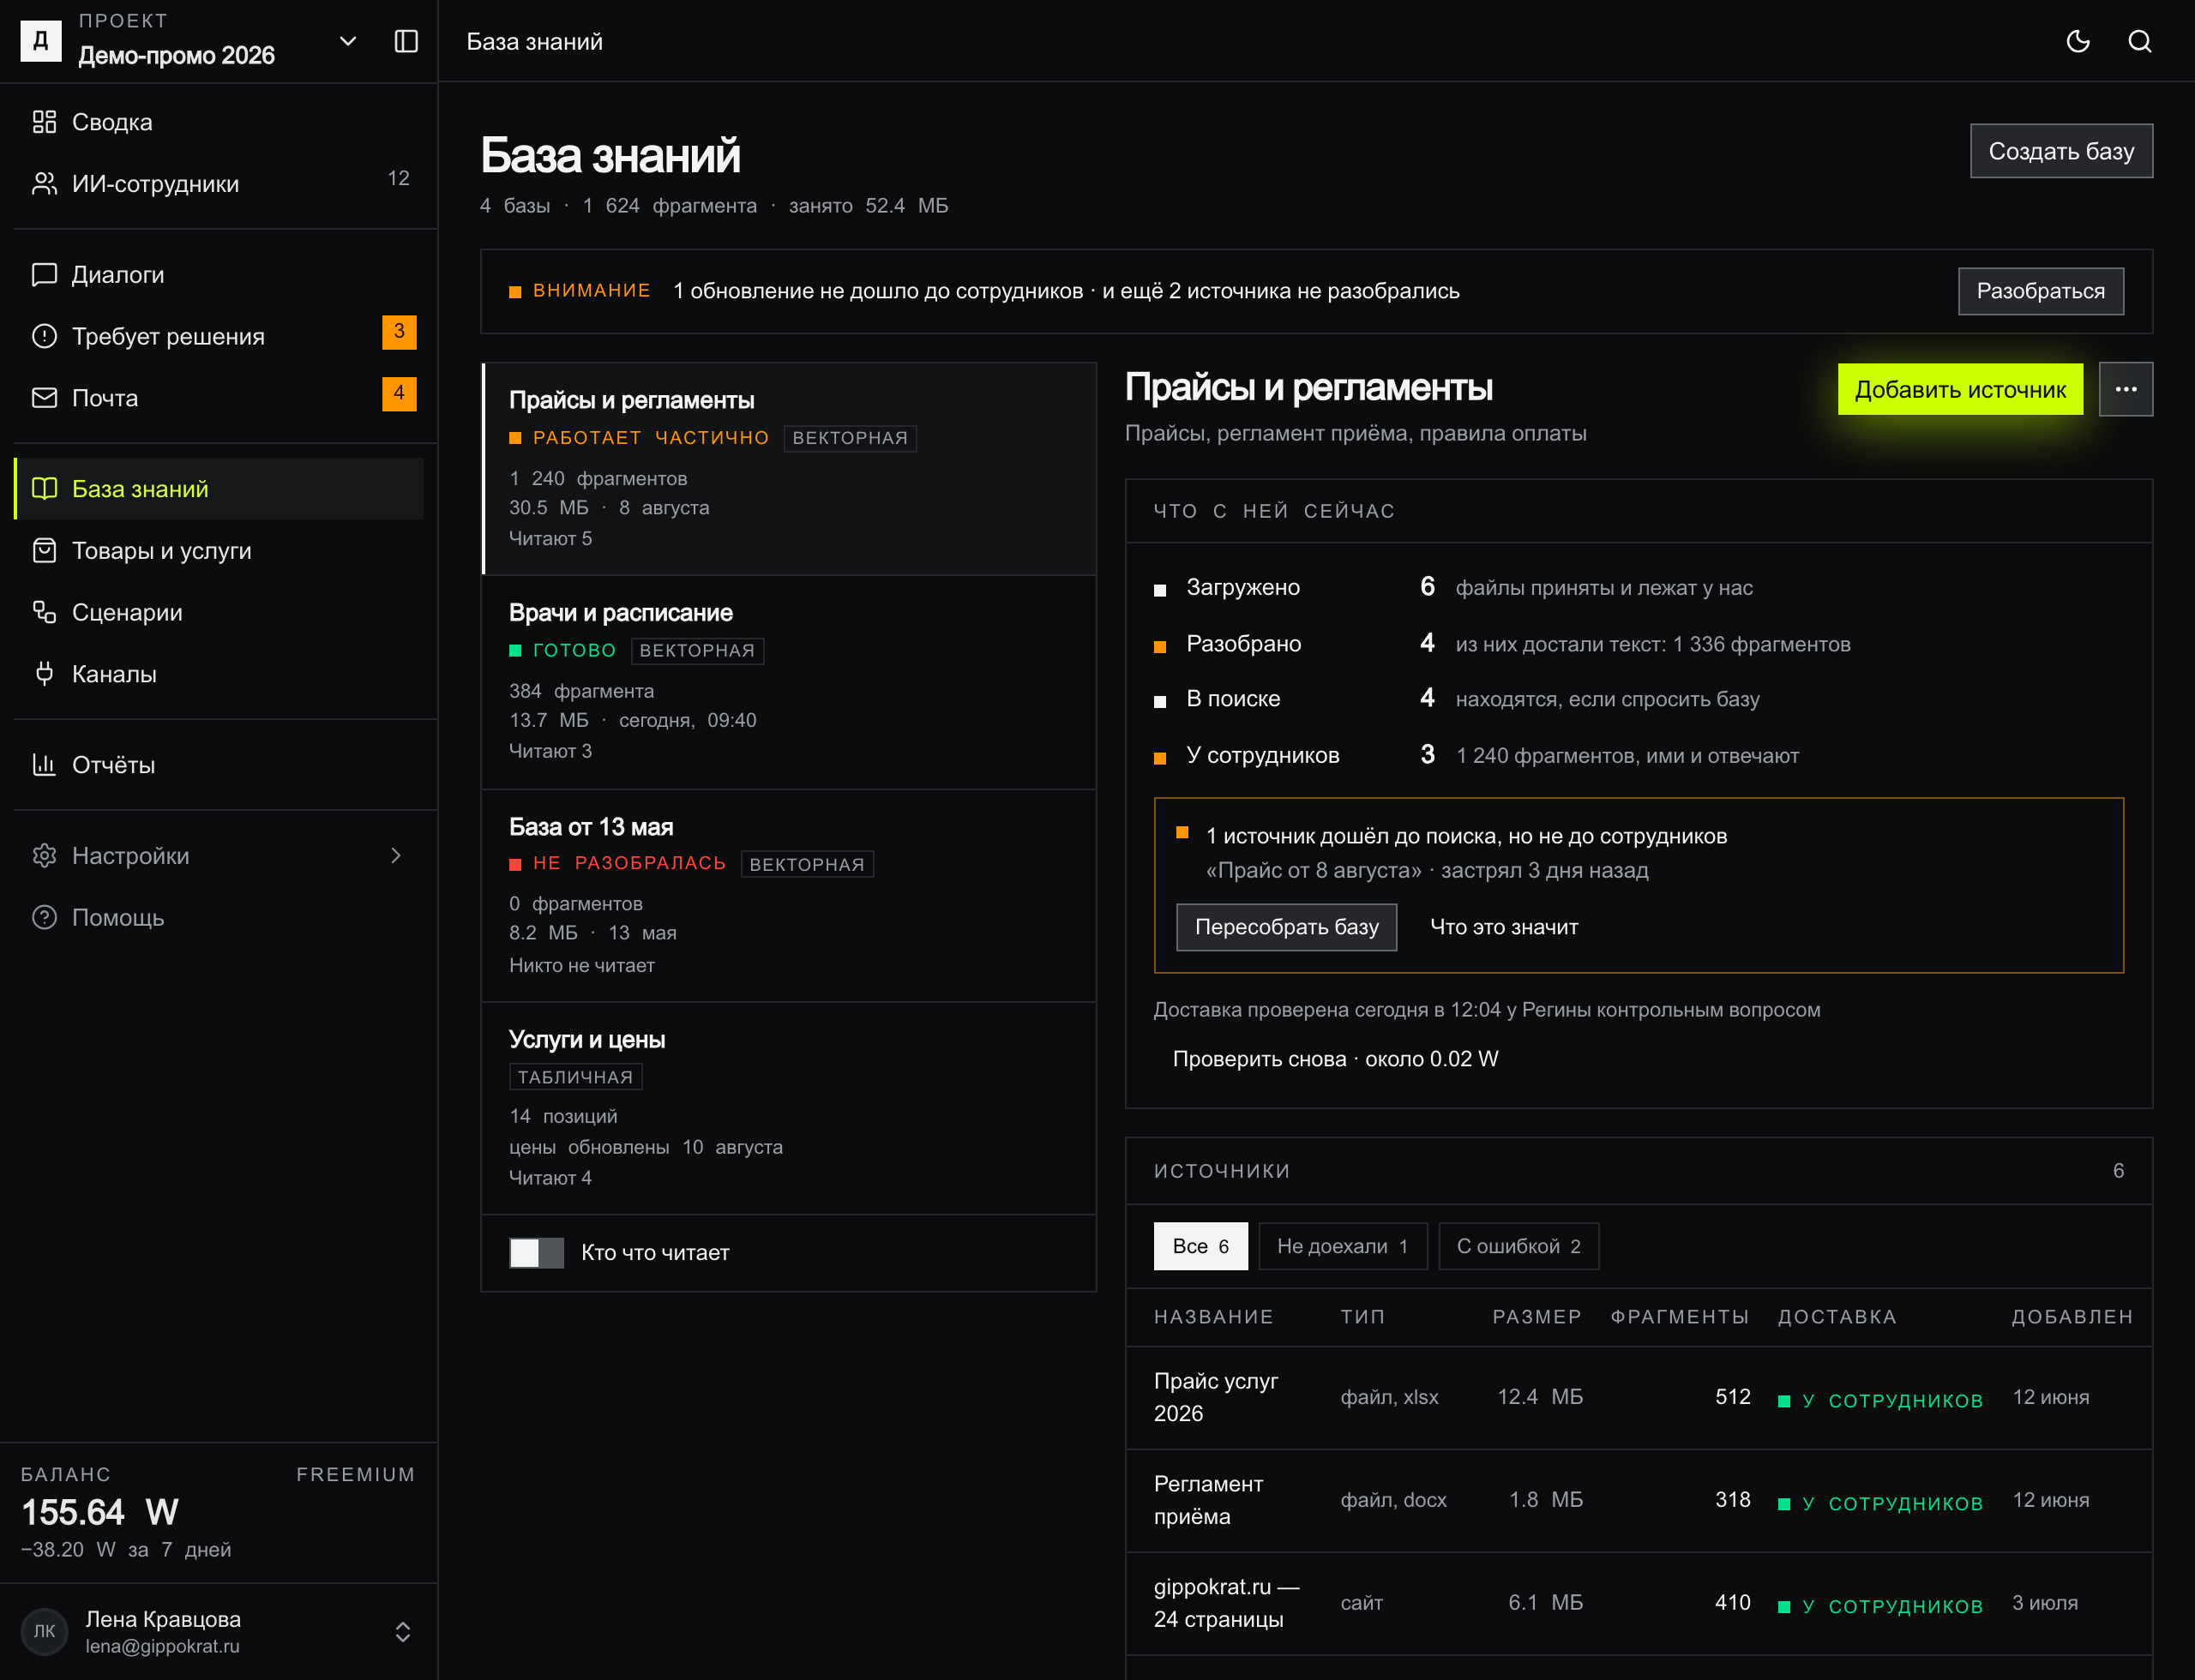
Task: Open the Услуги и цены card
Action: point(788,1109)
